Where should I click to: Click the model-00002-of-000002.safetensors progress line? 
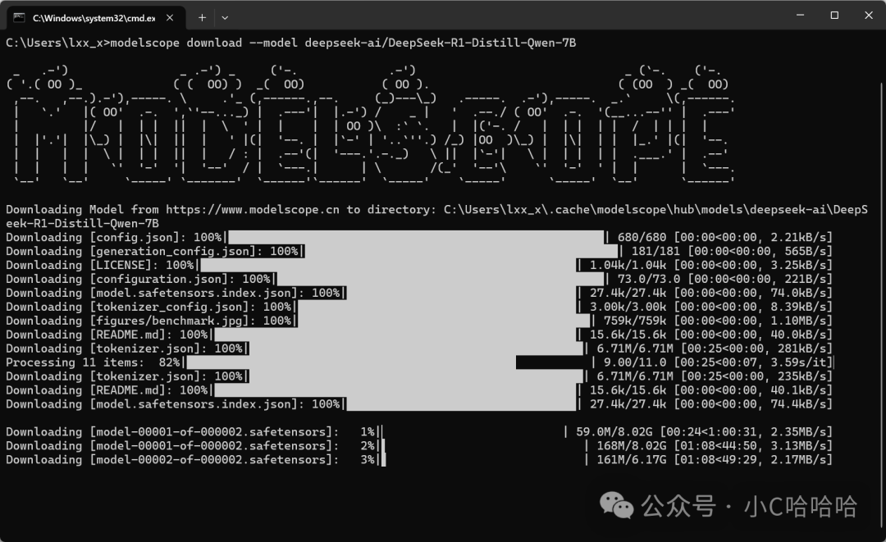tap(418, 459)
